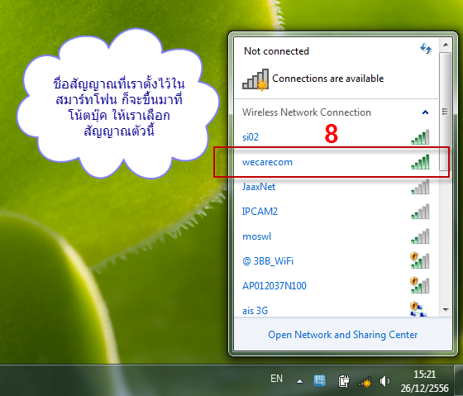Click signal strength icon for JaaxNet

point(420,187)
